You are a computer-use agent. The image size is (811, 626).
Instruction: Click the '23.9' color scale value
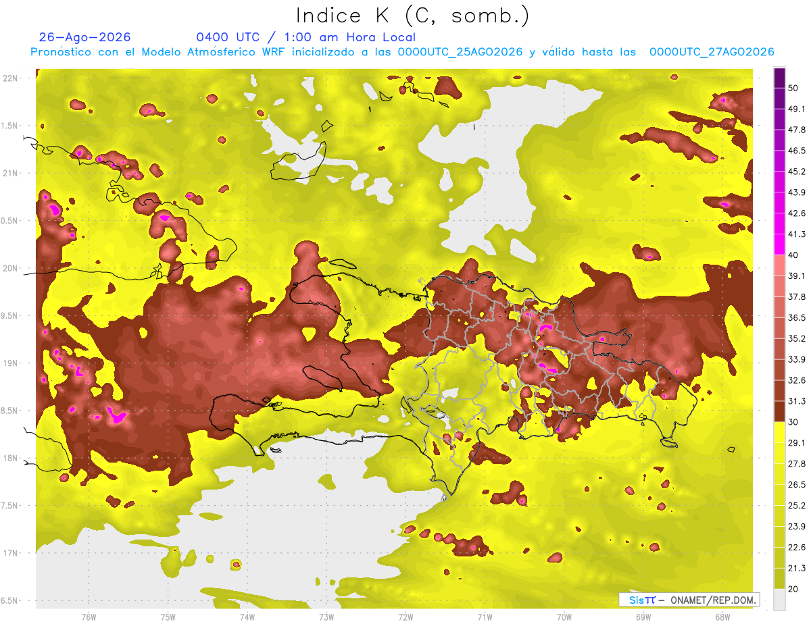click(x=796, y=526)
